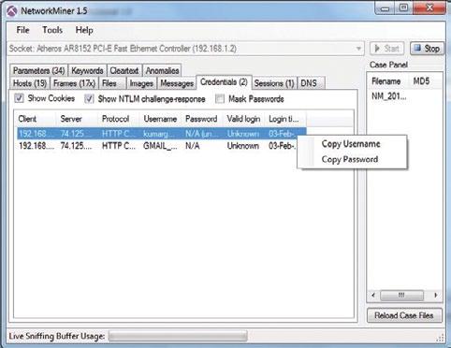Toggle Show NTLM challenge-response checkbox
The width and height of the screenshot is (451, 348).
89,99
